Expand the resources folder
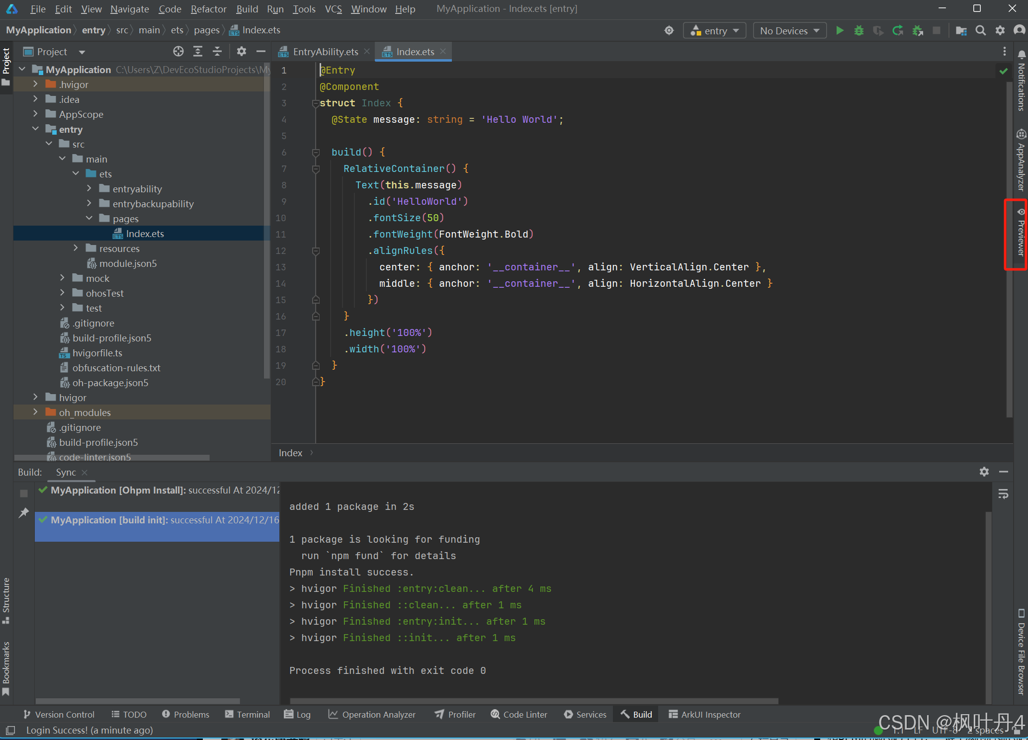This screenshot has height=740, width=1028. point(76,248)
